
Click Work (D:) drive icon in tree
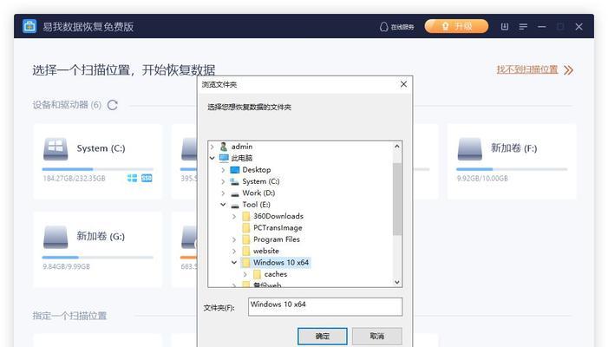(234, 193)
